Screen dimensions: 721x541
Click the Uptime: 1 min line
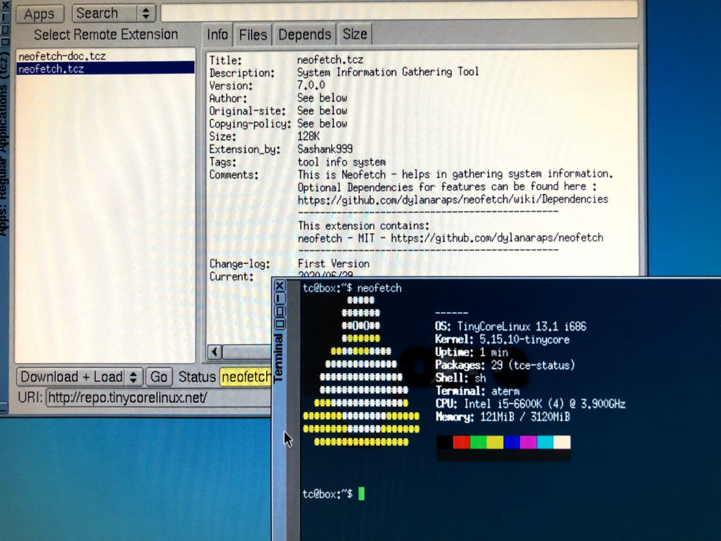click(472, 353)
